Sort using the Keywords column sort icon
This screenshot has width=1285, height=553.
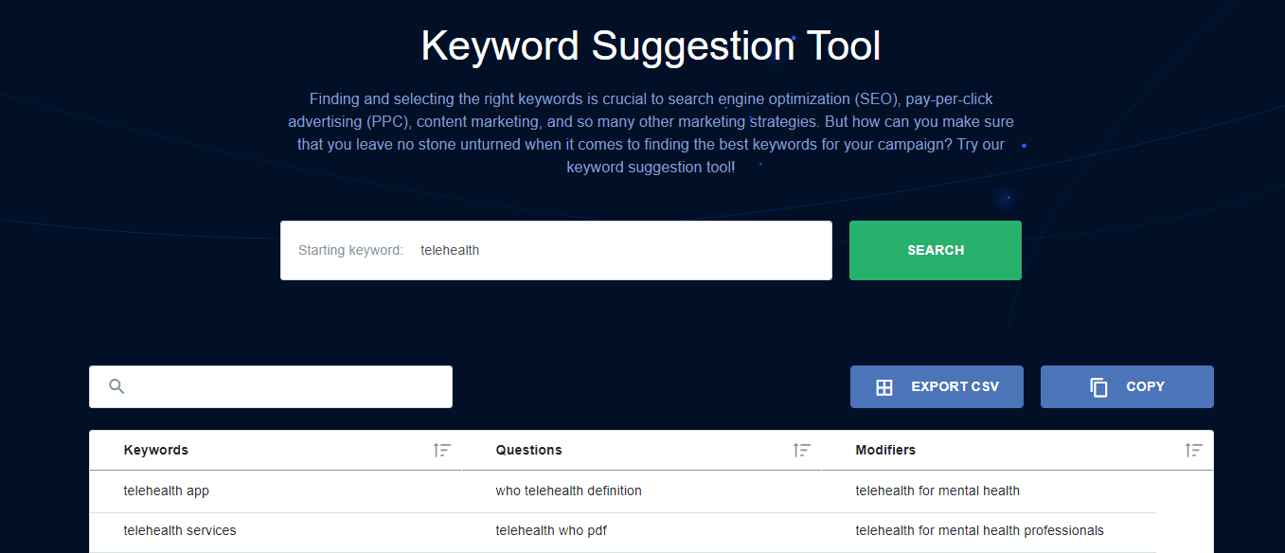(442, 451)
